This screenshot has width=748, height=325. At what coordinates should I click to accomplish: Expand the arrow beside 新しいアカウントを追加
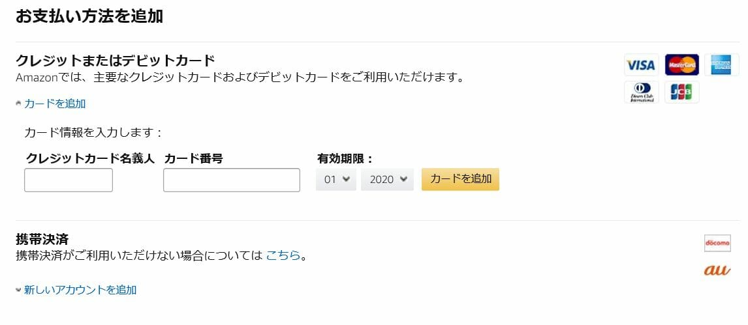[19, 290]
